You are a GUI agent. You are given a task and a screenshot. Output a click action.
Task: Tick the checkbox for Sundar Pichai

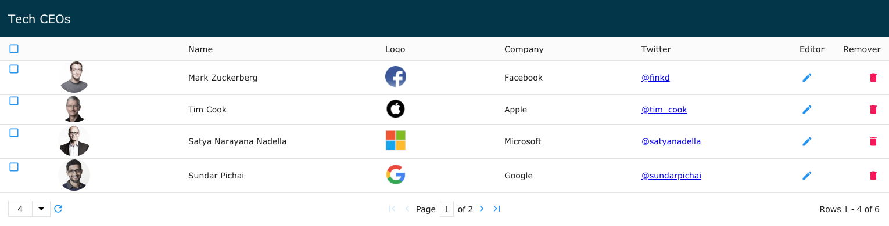(x=14, y=167)
